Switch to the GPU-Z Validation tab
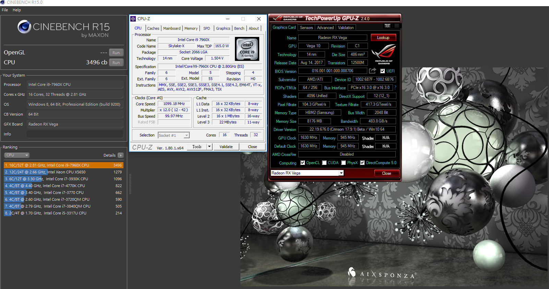Image resolution: width=549 pixels, height=289 pixels. [x=346, y=28]
